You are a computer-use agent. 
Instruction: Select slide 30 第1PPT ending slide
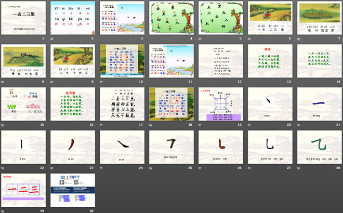click(73, 190)
